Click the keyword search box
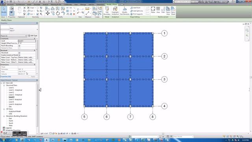252x142 pixels. point(186,2)
